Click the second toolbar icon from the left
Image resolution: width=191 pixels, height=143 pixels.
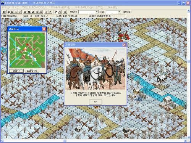[8, 12]
